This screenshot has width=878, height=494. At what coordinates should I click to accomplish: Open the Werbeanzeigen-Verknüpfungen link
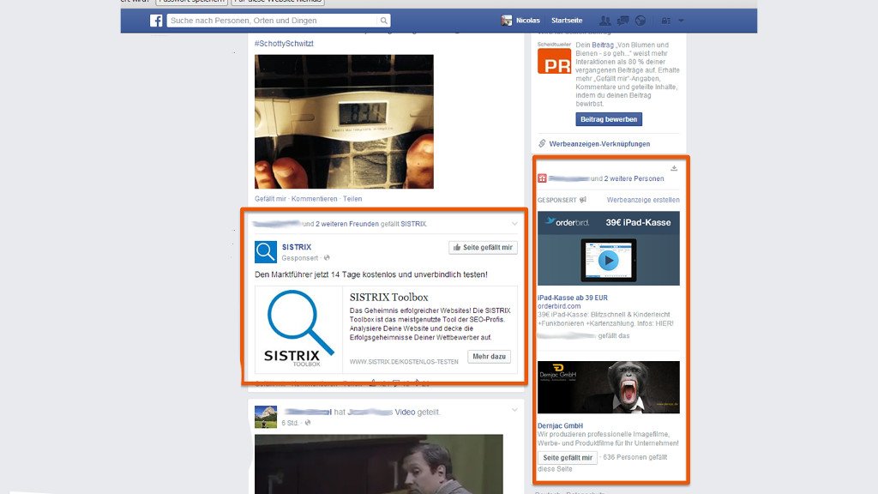tap(599, 144)
